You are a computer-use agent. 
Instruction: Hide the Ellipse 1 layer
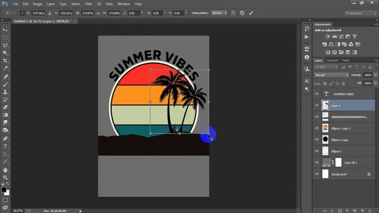pyautogui.click(x=317, y=151)
